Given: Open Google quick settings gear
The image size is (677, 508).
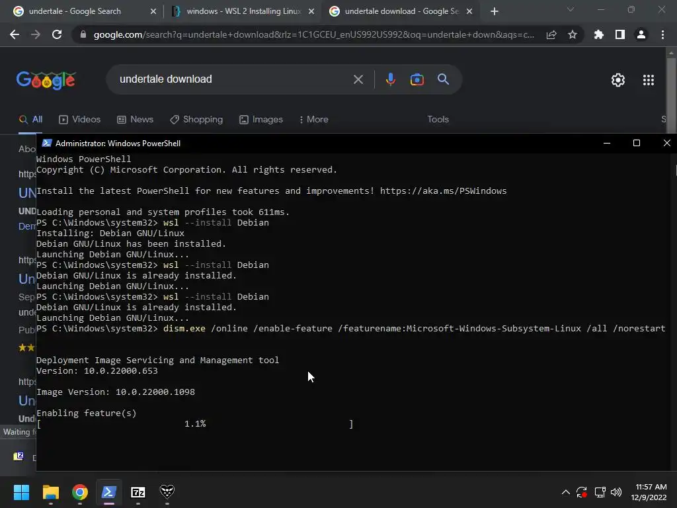Looking at the screenshot, I should coord(618,80).
